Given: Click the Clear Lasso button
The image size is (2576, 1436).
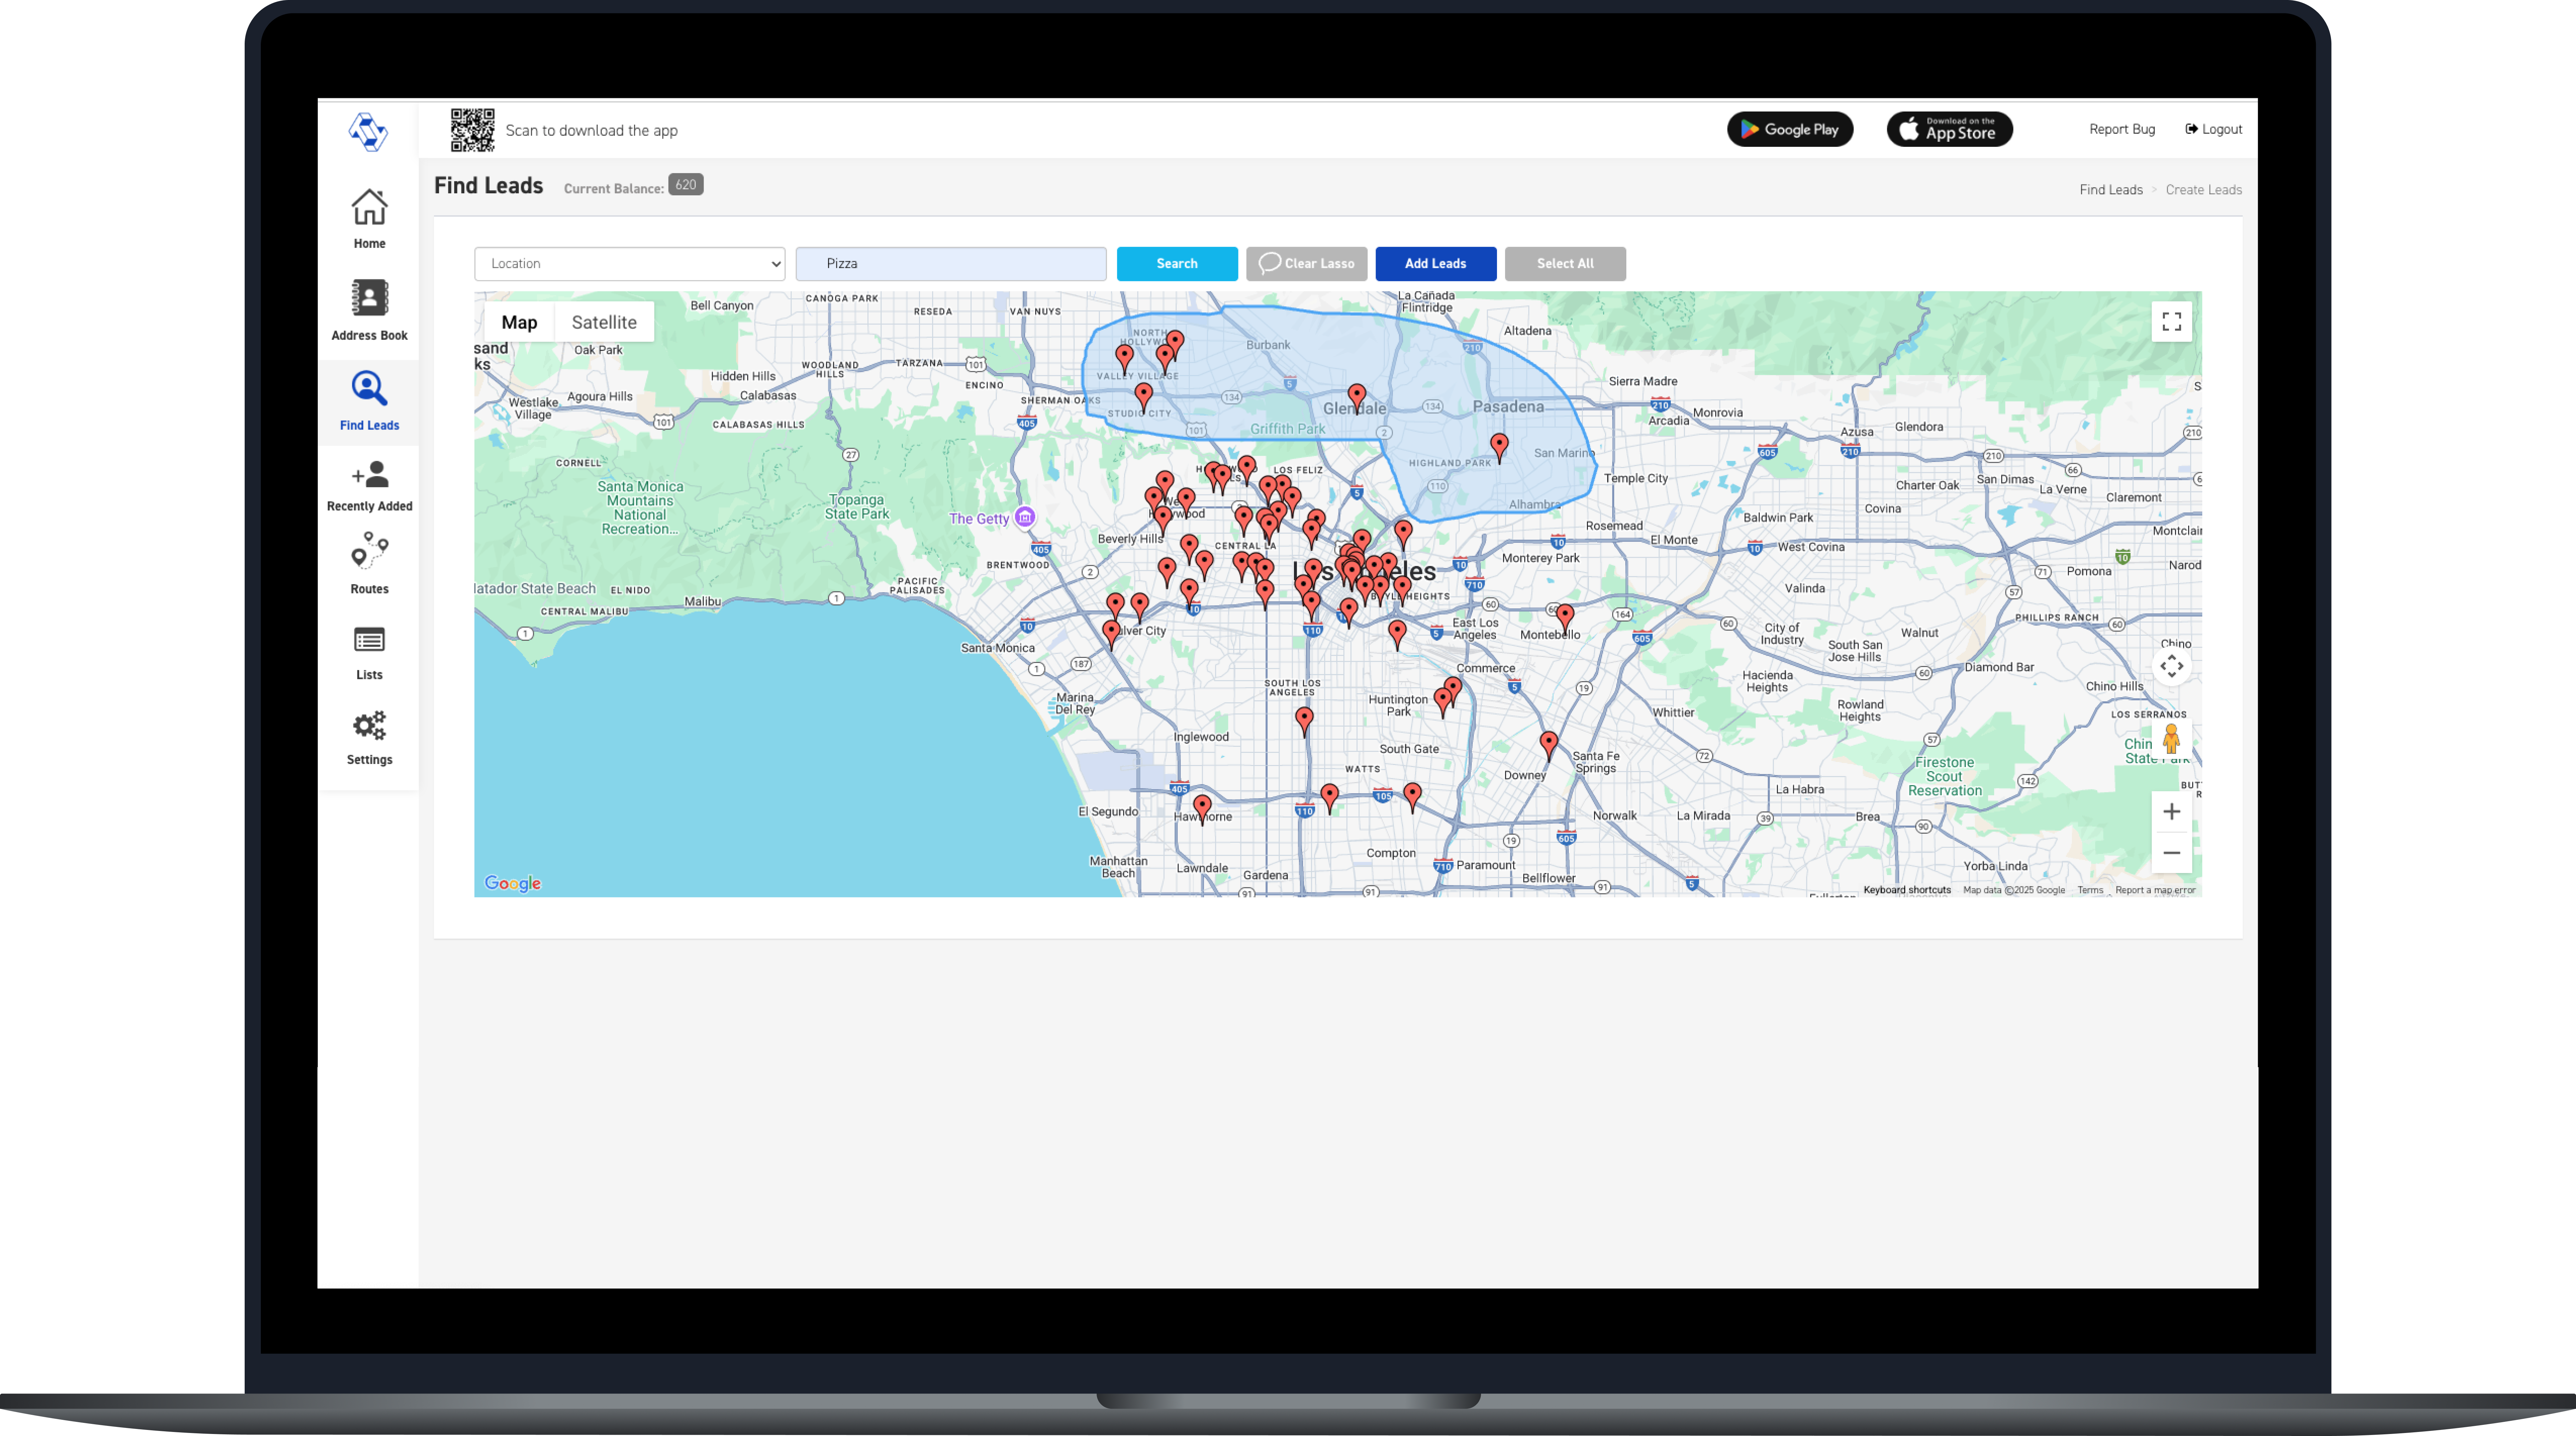Looking at the screenshot, I should pyautogui.click(x=1306, y=264).
